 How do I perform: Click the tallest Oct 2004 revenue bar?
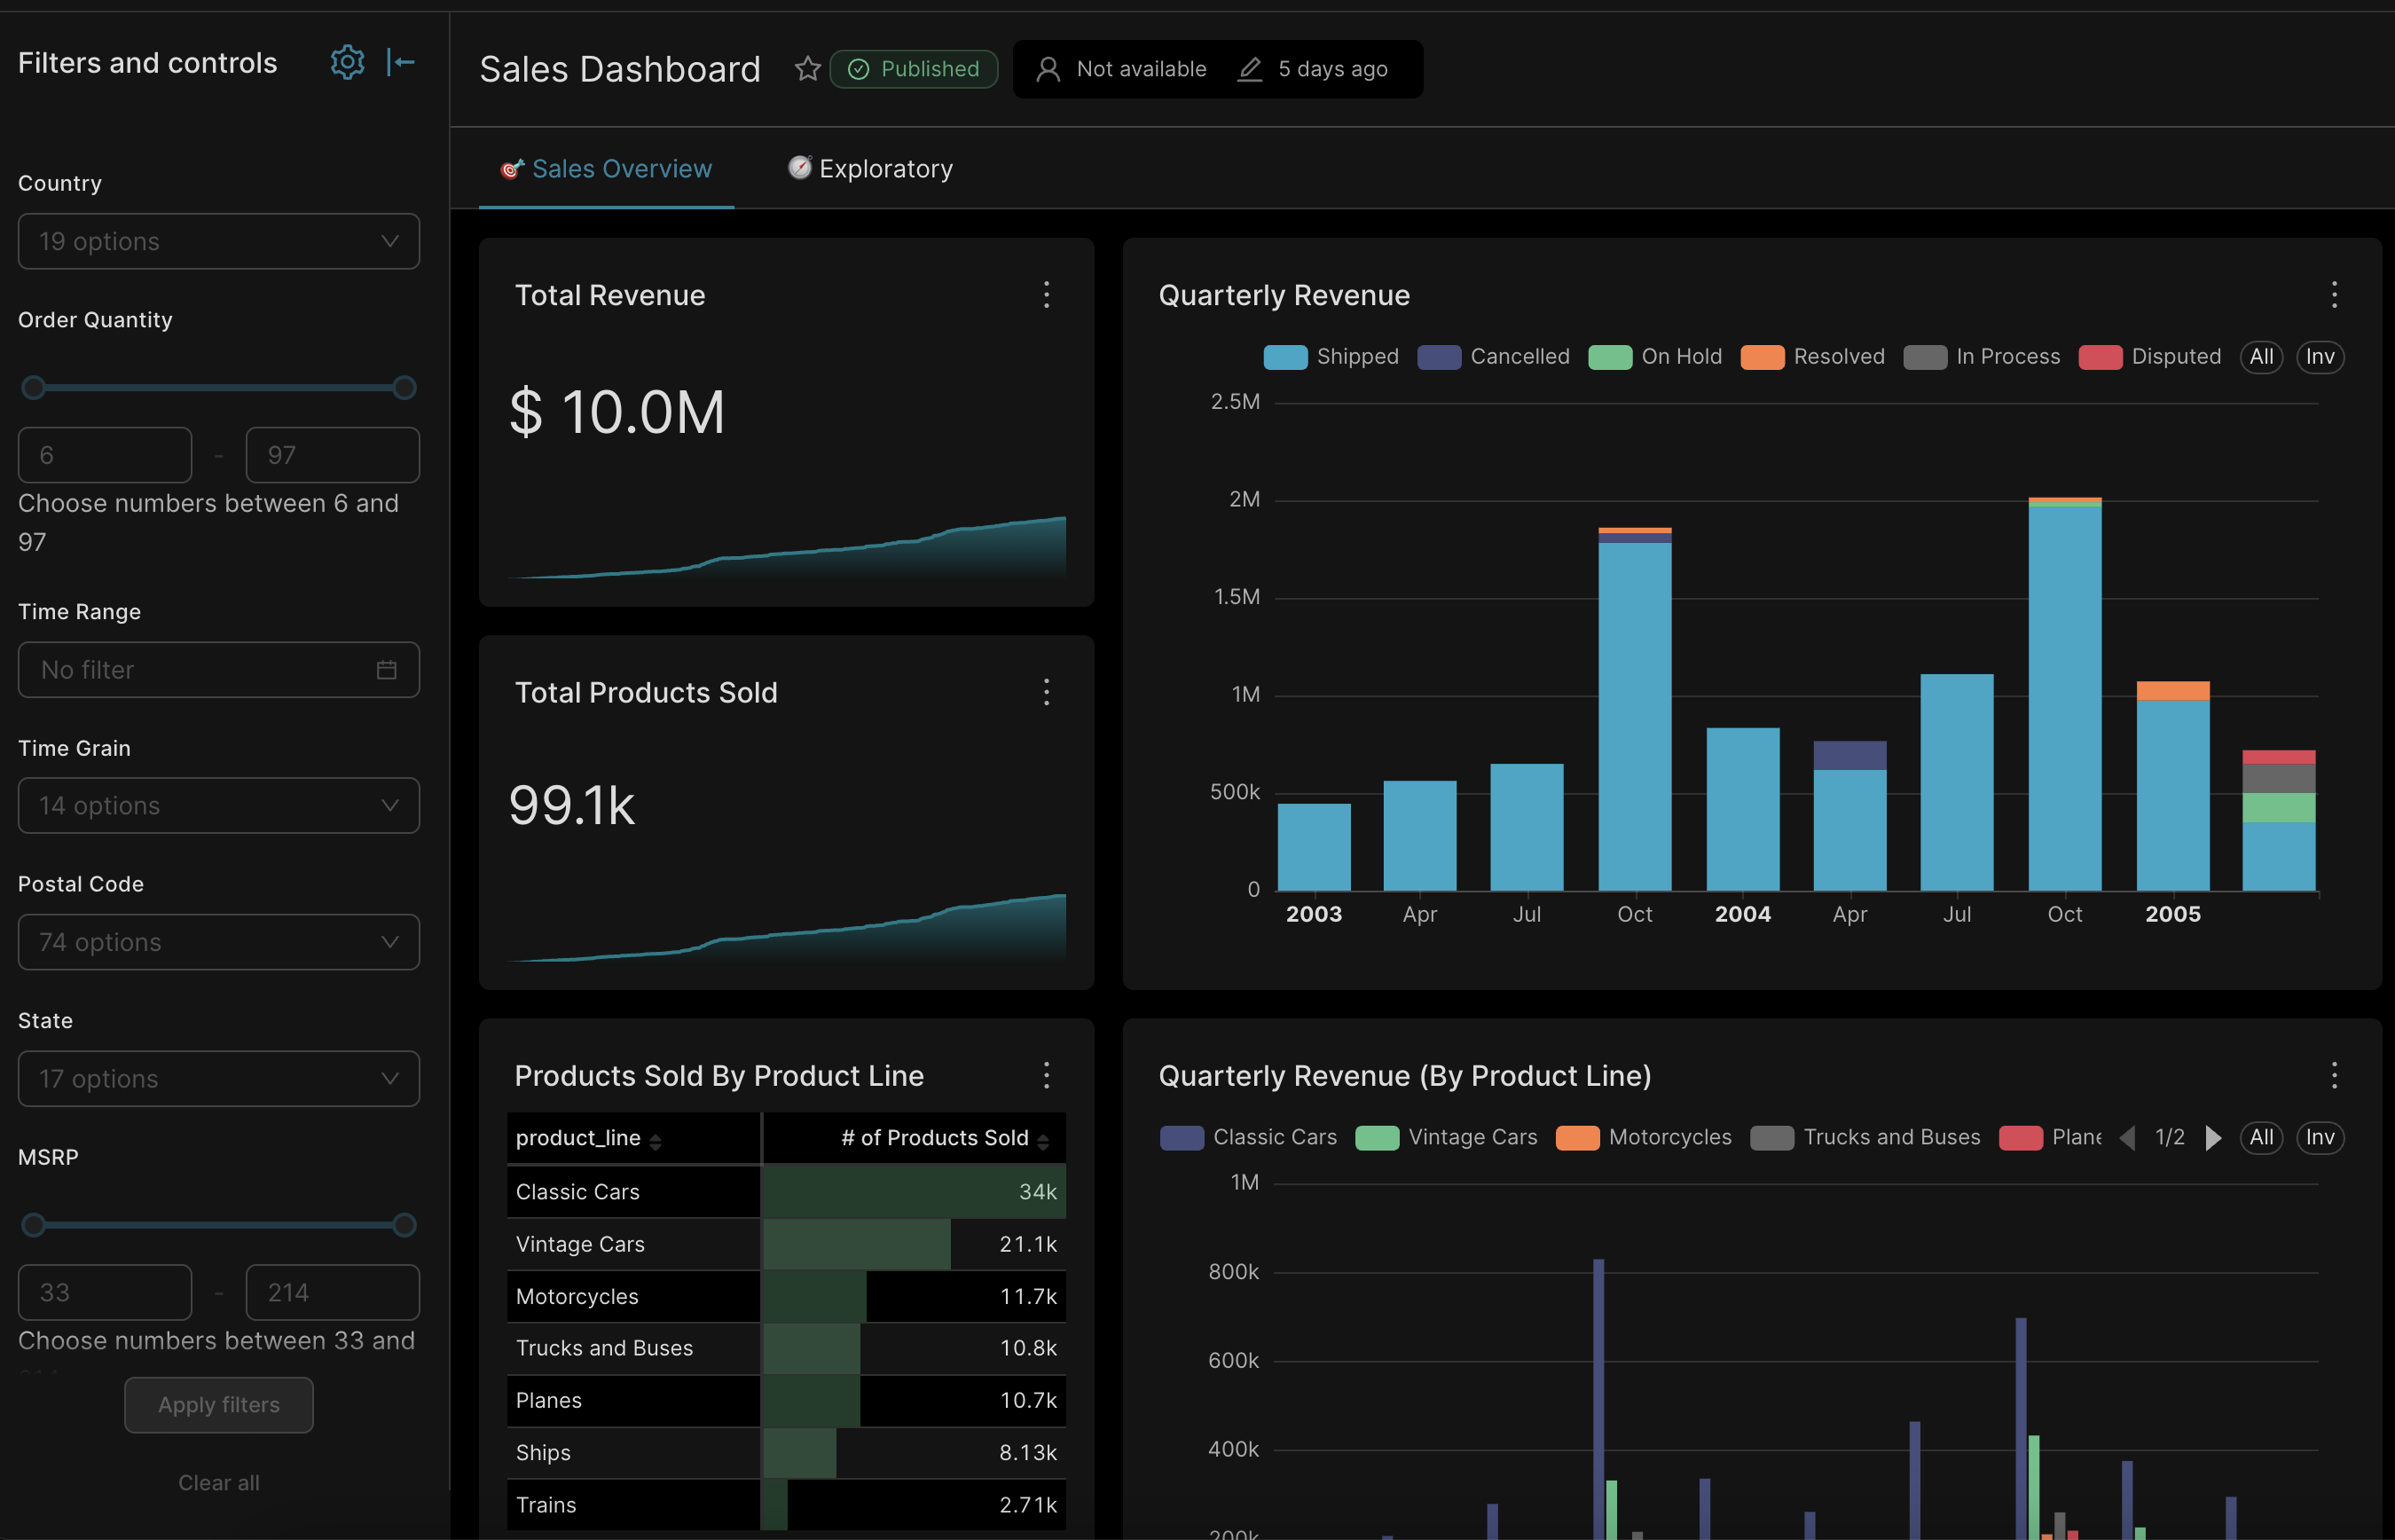tap(2065, 694)
